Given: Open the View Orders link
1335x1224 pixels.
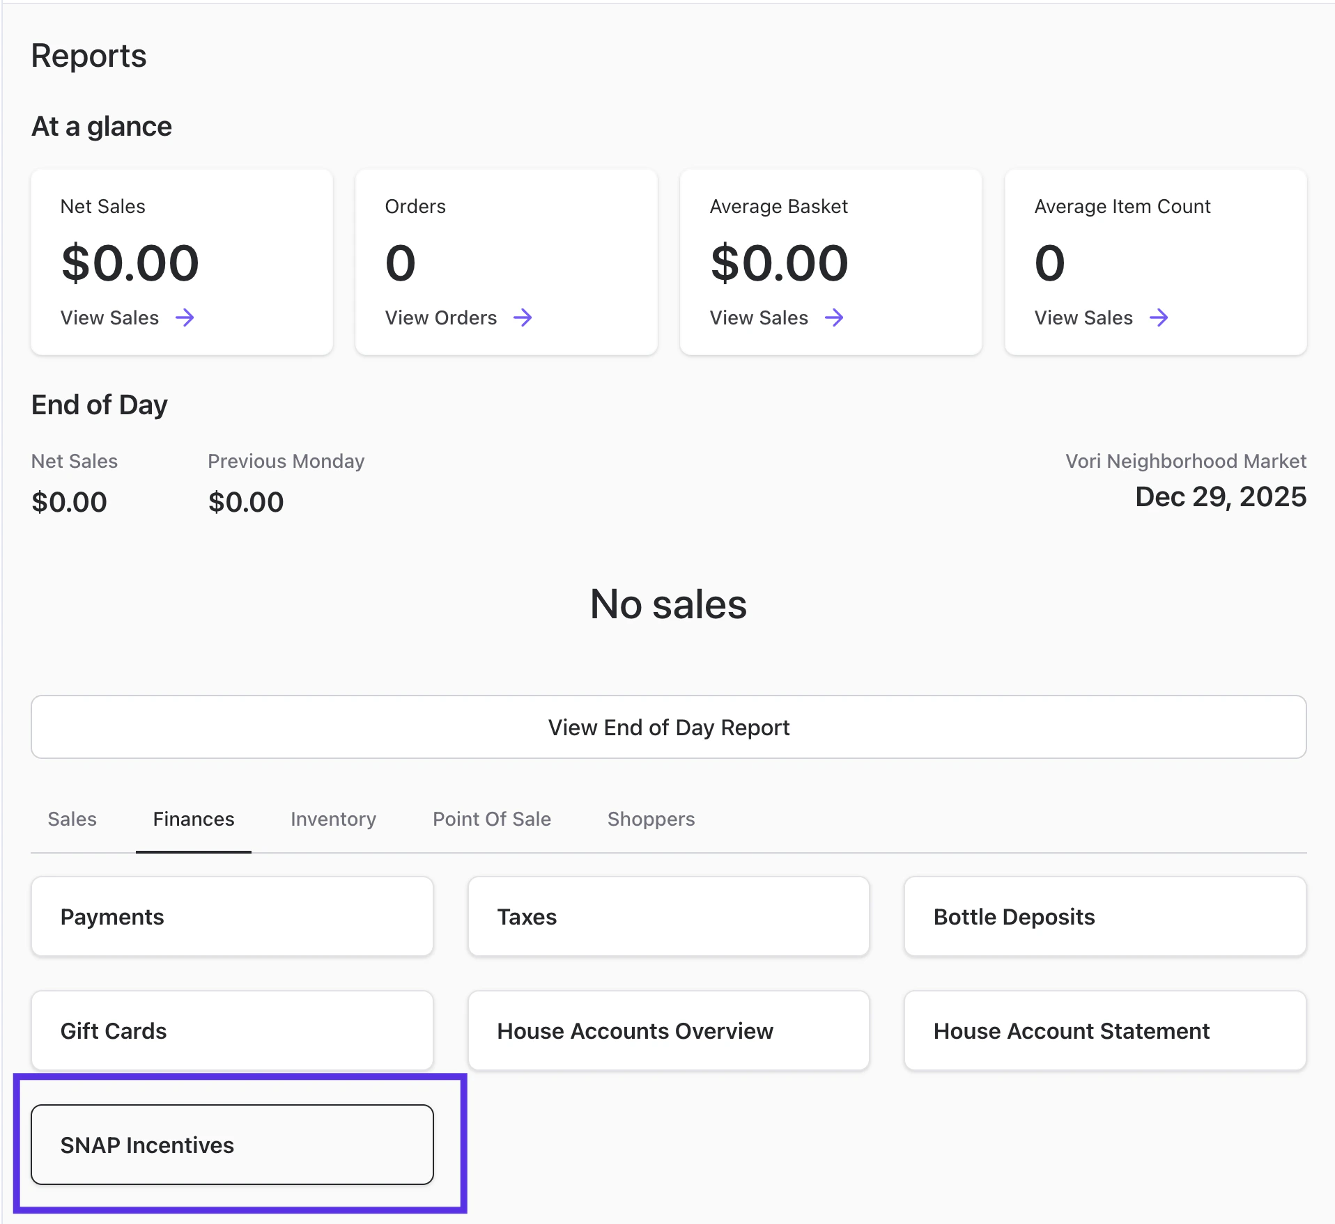Looking at the screenshot, I should pyautogui.click(x=441, y=318).
